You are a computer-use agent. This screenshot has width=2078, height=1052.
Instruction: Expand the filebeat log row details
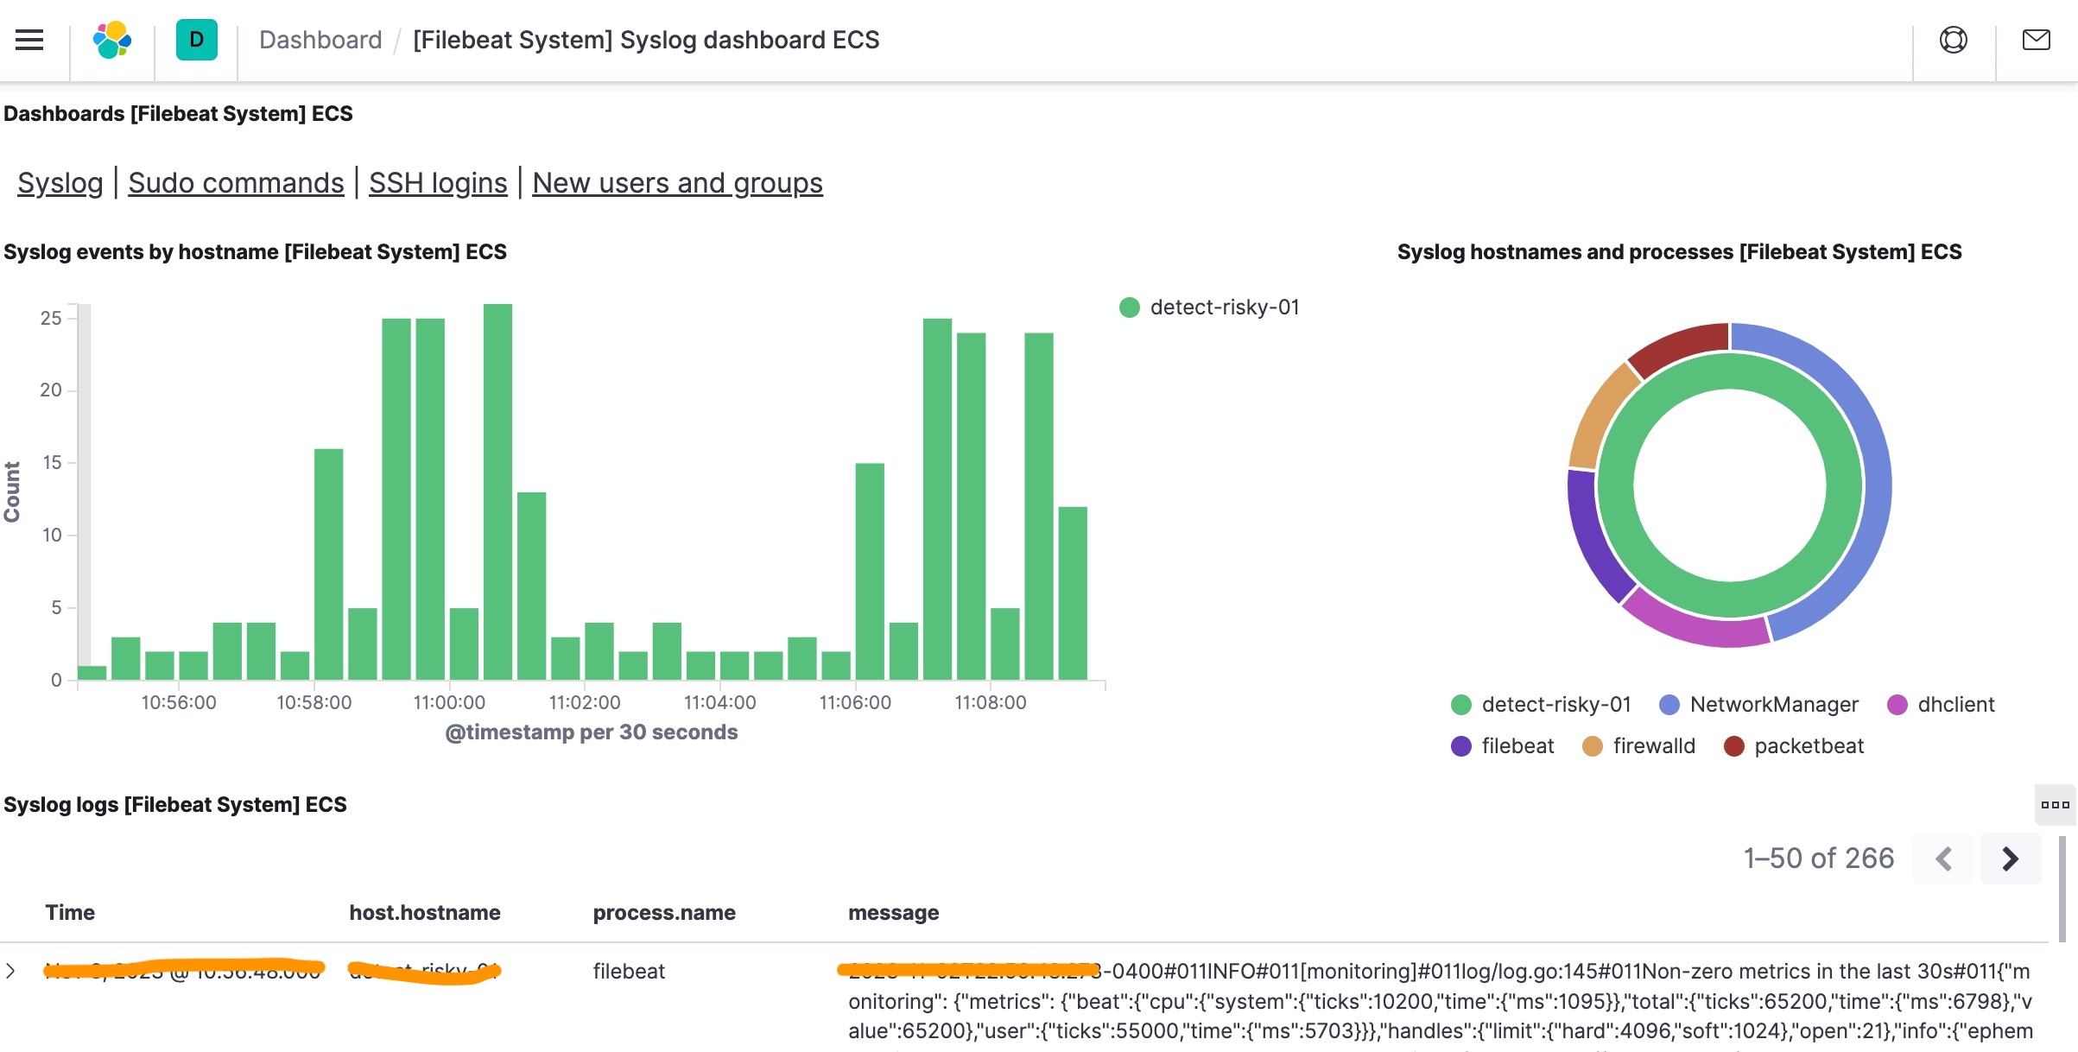point(10,971)
